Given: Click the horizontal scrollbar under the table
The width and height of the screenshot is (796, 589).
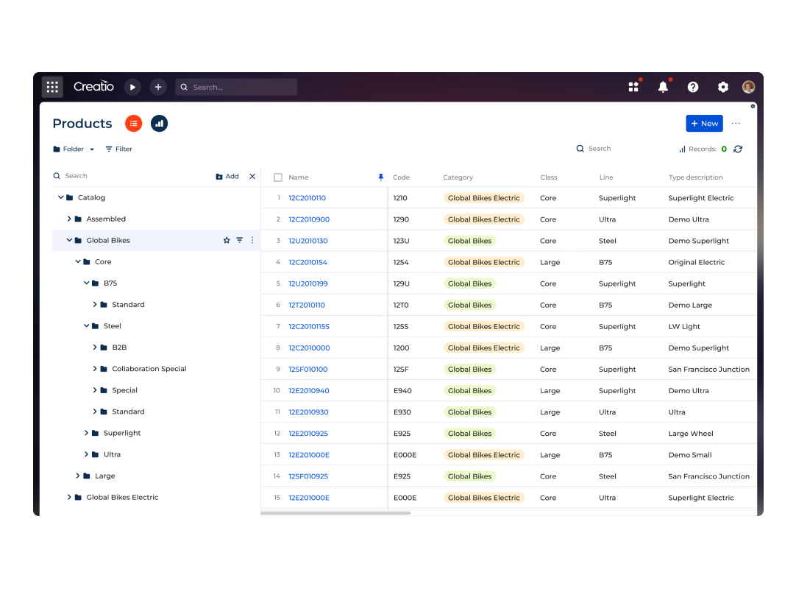Looking at the screenshot, I should (335, 512).
